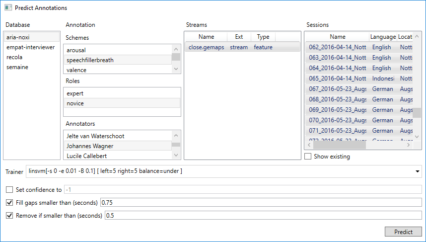Image resolution: width=426 pixels, height=242 pixels.
Task: Uncheck Remove if smaller than checkbox
Action: [9, 215]
